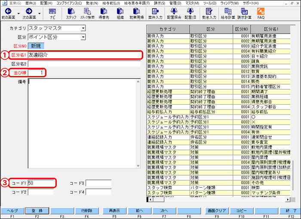Click the ヘルプ F1 button

pos(12,211)
